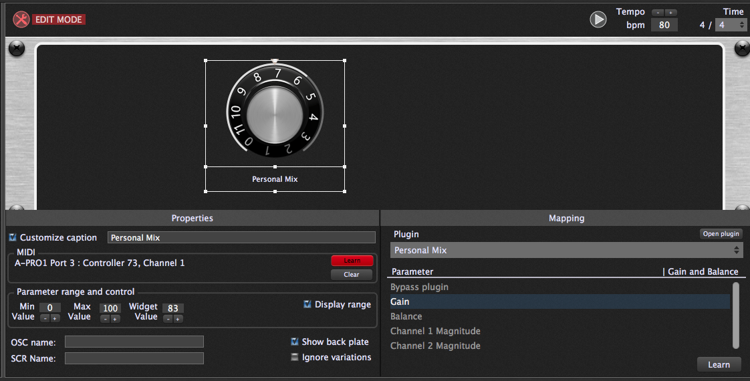Click the caption text field containing Personal Mix

point(241,237)
